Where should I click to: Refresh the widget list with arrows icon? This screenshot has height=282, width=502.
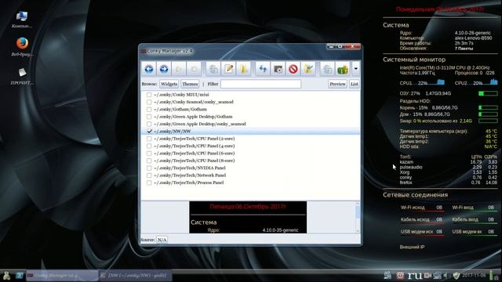pos(263,69)
